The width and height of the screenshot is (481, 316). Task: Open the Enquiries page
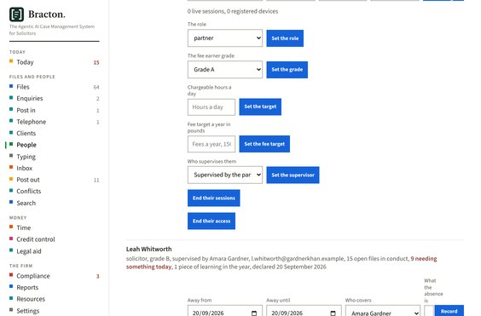tap(30, 99)
